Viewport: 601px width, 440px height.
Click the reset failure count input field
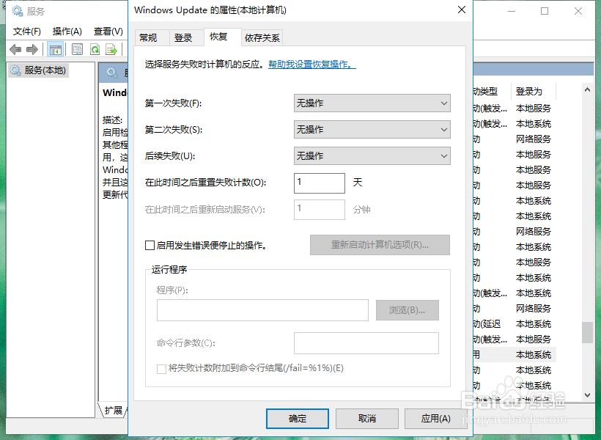tap(319, 183)
